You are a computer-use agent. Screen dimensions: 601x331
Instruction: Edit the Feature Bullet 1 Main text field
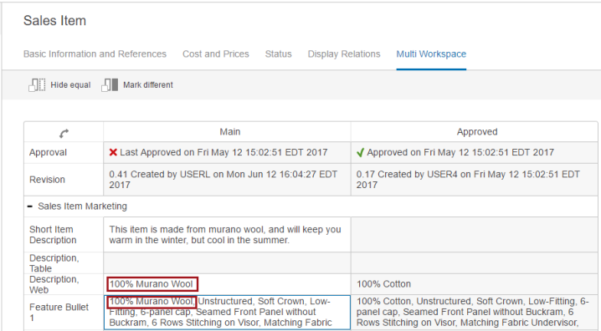click(x=228, y=313)
